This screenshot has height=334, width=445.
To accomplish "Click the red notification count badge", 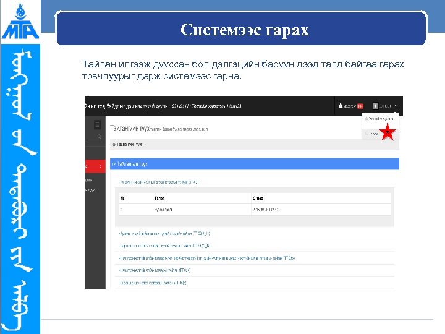I will click(360, 106).
